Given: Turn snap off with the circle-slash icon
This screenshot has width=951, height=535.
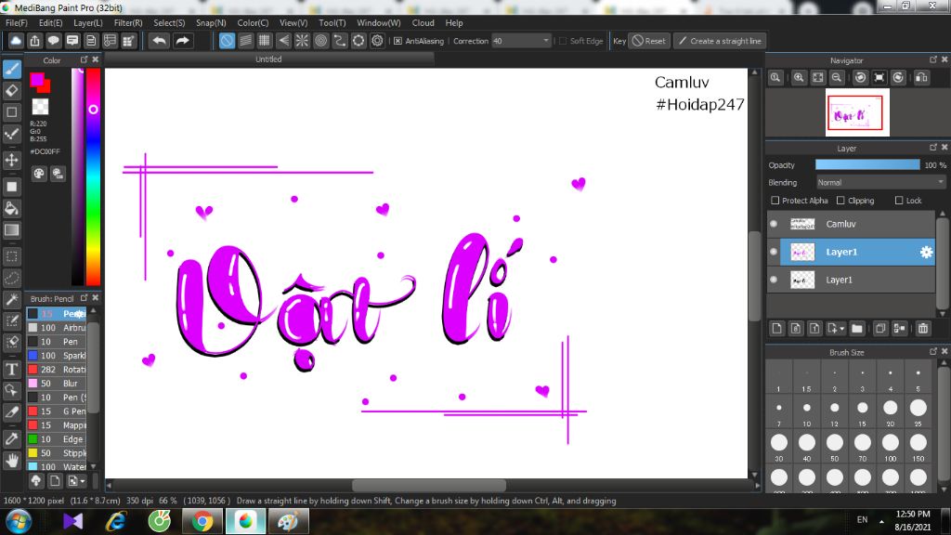Looking at the screenshot, I should click(227, 41).
